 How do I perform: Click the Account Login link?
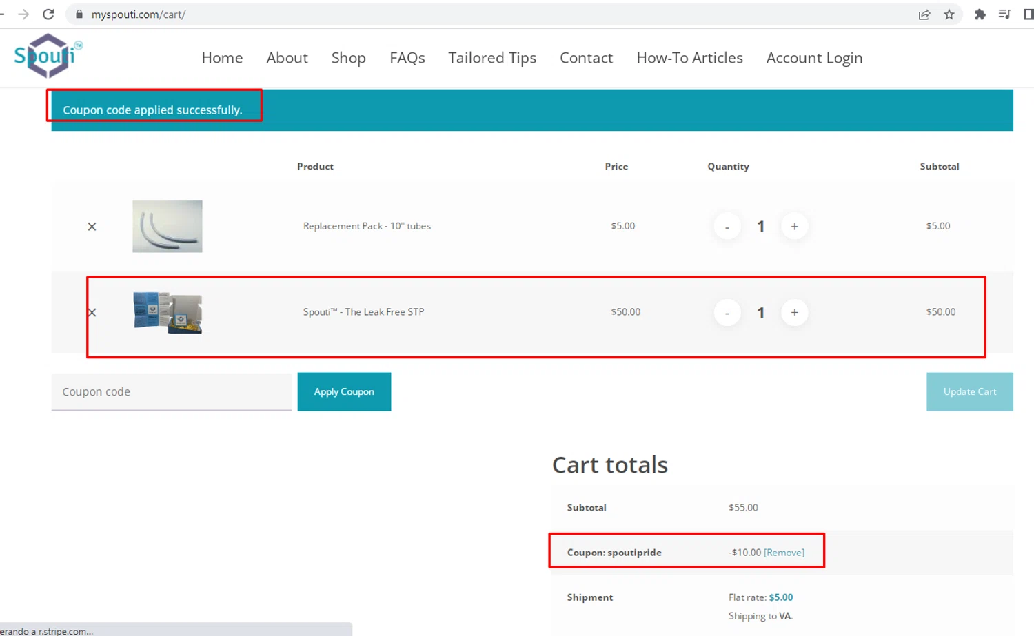point(814,58)
